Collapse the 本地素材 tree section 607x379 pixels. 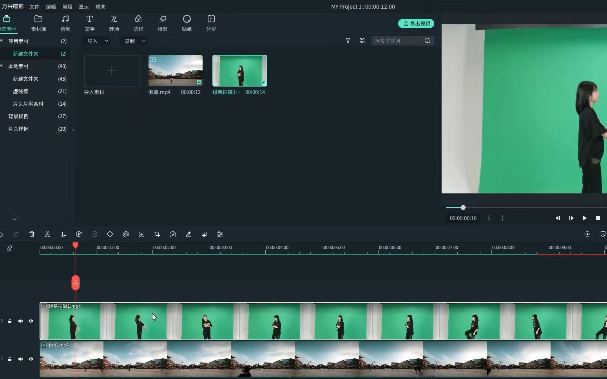[x=2, y=66]
